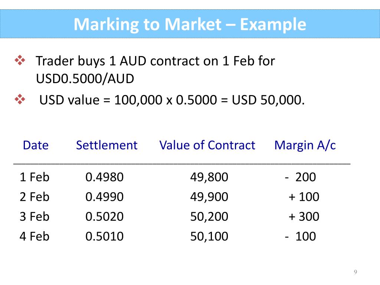This screenshot has height=285, width=380.
Task: Click the 0.4990 settlement value
Action: 104,197
